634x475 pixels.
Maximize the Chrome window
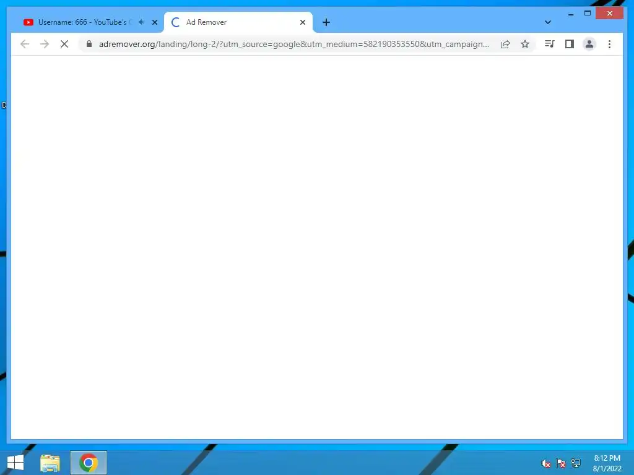[588, 14]
